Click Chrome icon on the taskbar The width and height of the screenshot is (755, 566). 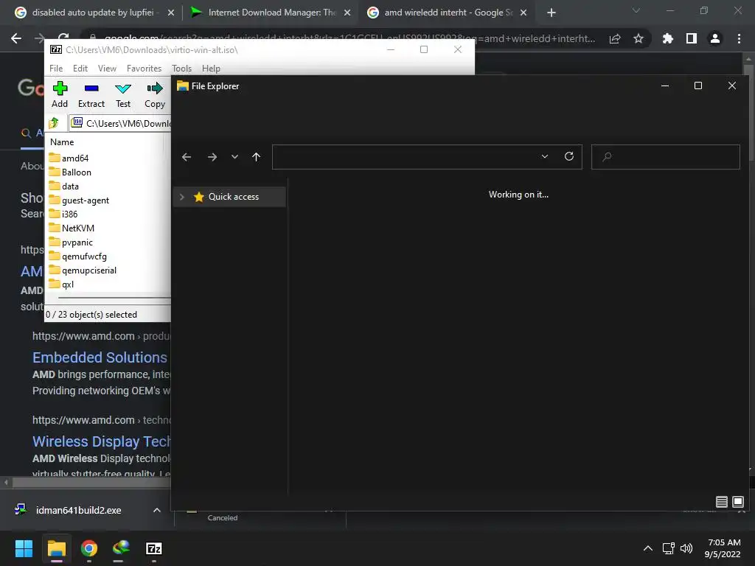point(89,548)
